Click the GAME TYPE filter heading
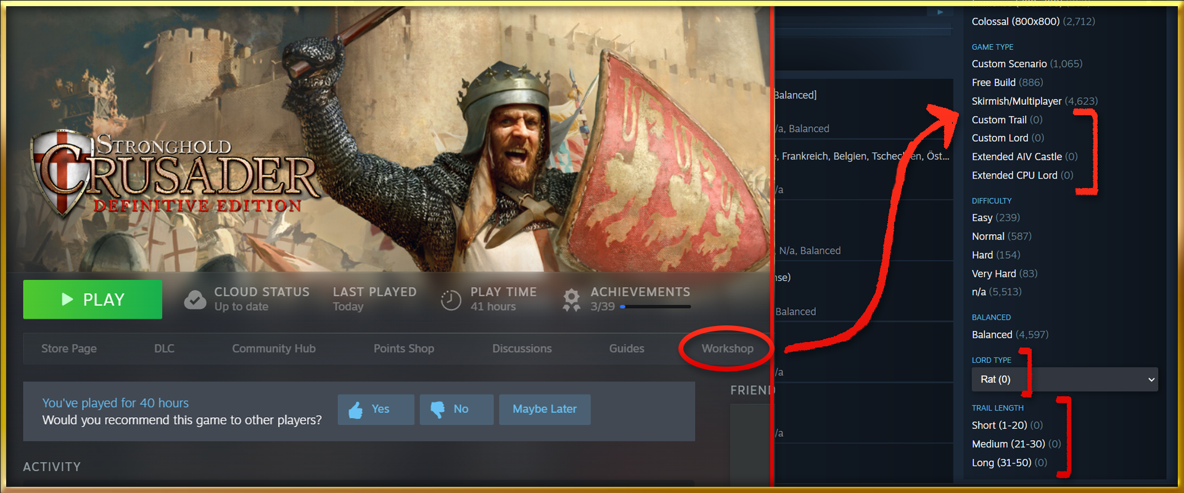The width and height of the screenshot is (1184, 493). click(x=993, y=47)
